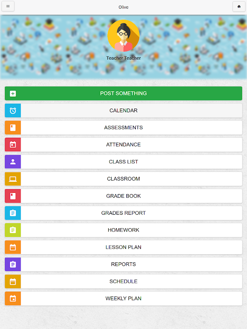
Task: Click the laptop Classroom icon
Action: pyautogui.click(x=13, y=179)
